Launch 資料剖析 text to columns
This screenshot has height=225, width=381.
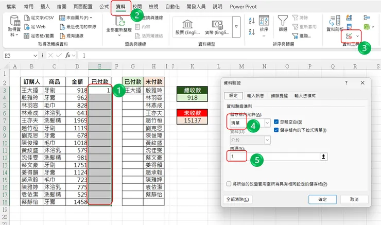pyautogui.click(x=335, y=23)
